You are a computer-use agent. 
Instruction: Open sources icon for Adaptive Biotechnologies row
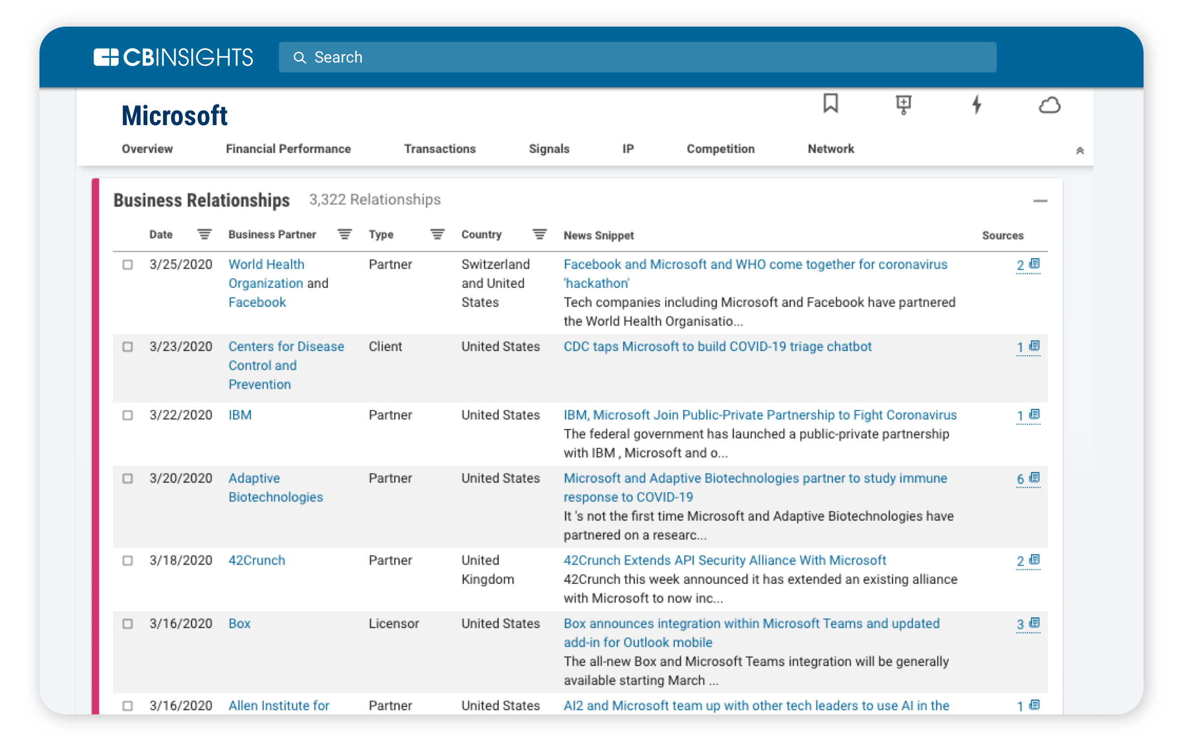[1035, 477]
